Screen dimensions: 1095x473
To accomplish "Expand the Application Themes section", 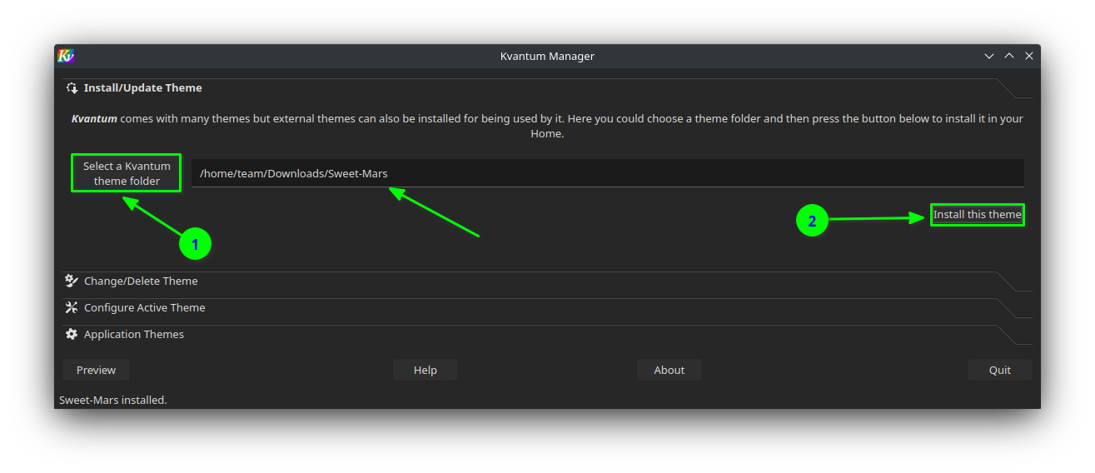I will [547, 334].
